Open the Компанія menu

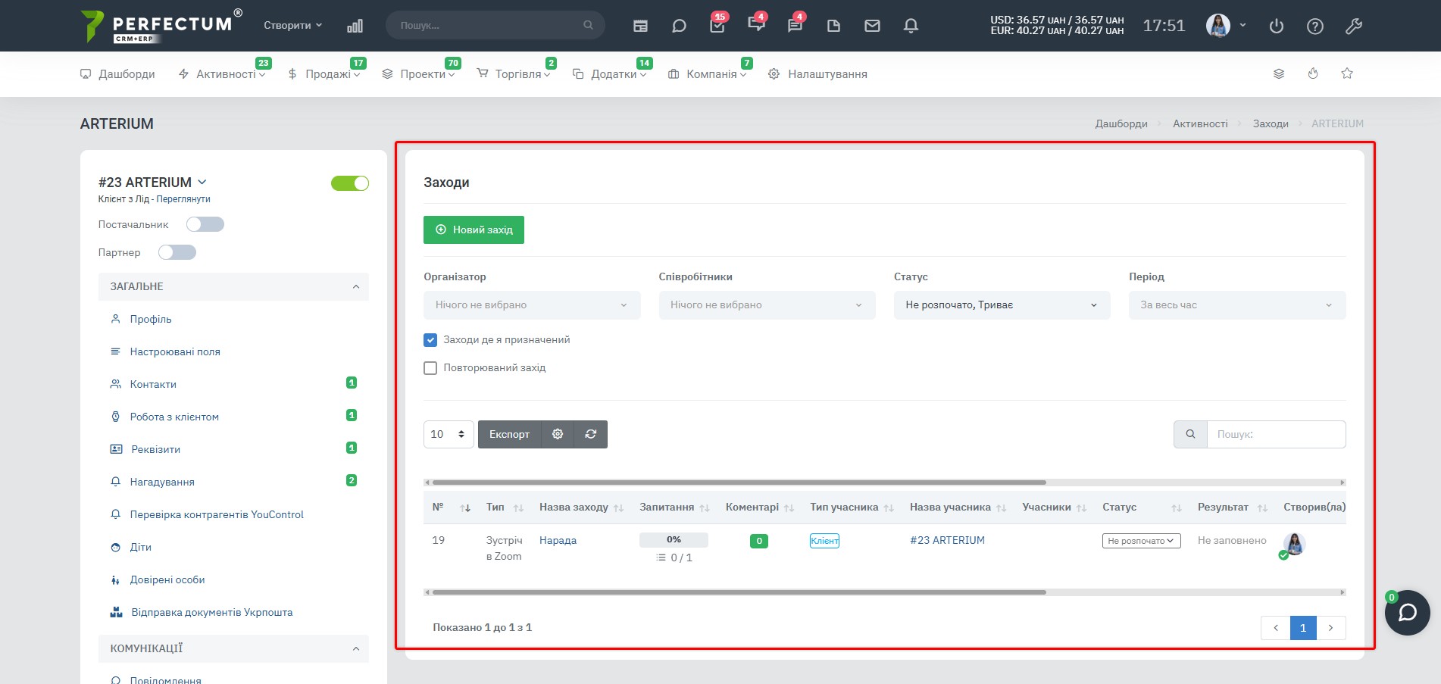pyautogui.click(x=708, y=74)
